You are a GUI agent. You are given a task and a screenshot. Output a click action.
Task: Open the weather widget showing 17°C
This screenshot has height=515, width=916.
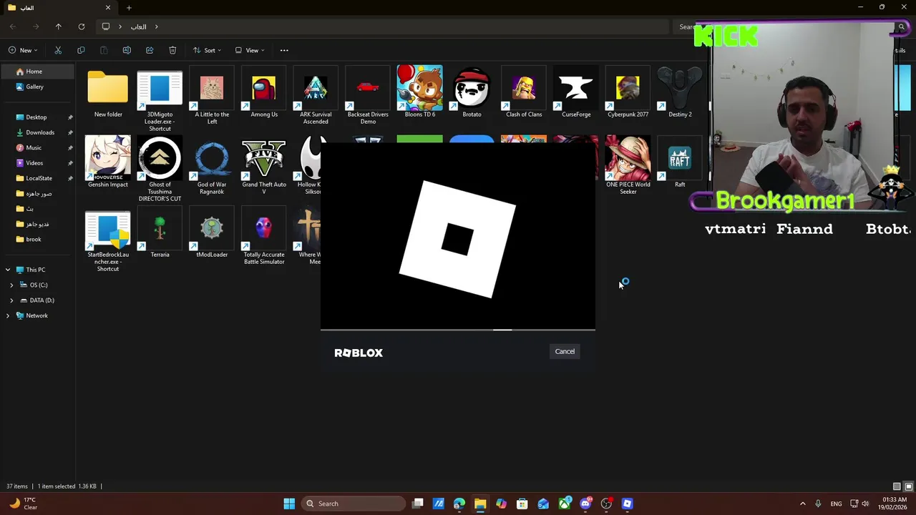(23, 504)
